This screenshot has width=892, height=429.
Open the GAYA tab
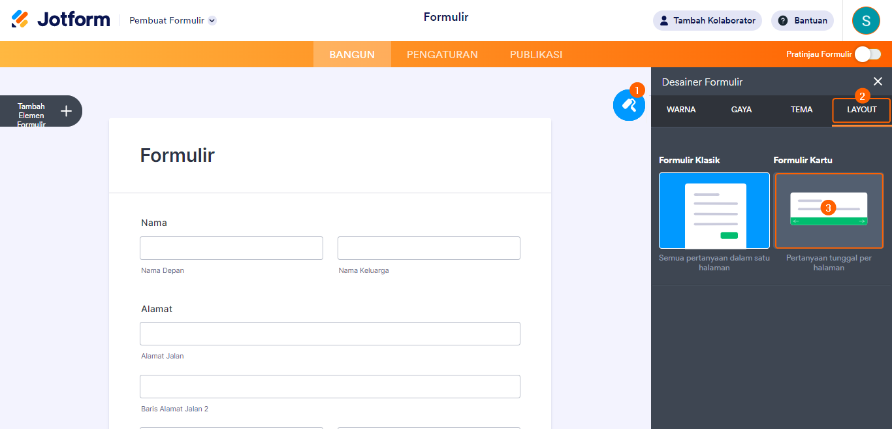tap(741, 110)
